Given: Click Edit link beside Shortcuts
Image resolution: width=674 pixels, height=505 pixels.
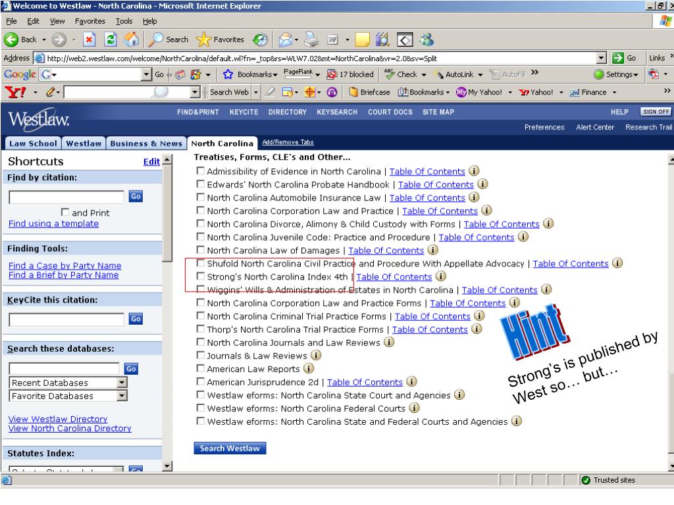Looking at the screenshot, I should tap(152, 162).
